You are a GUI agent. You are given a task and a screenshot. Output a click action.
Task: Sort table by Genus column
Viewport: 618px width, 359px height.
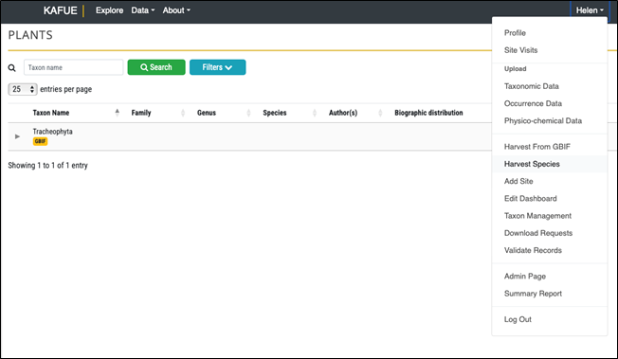pyautogui.click(x=224, y=113)
